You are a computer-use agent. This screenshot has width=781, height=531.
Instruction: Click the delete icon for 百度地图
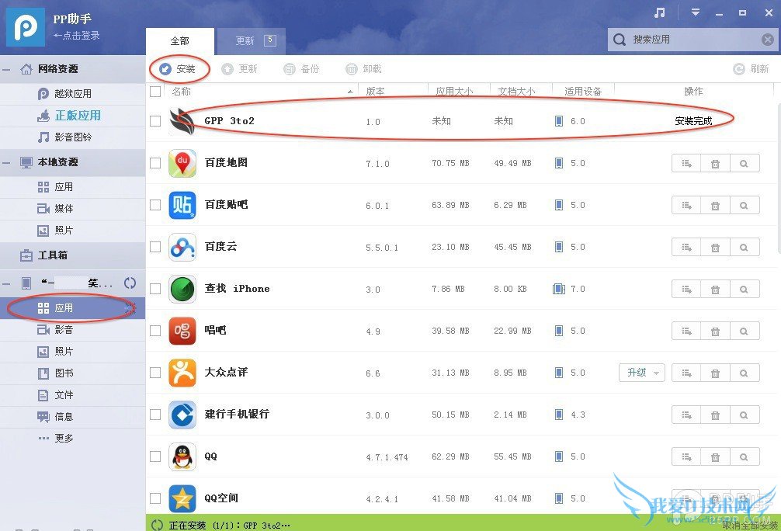[x=715, y=163]
